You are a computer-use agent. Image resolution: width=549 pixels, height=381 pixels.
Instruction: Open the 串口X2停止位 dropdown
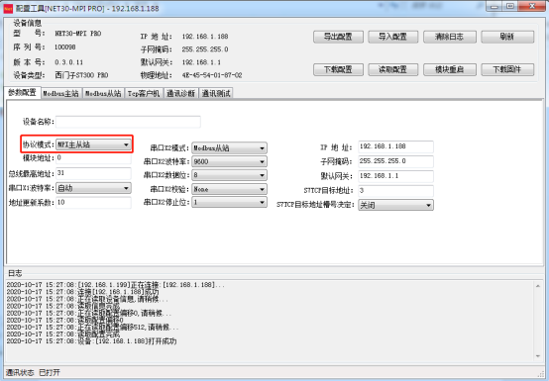(229, 203)
